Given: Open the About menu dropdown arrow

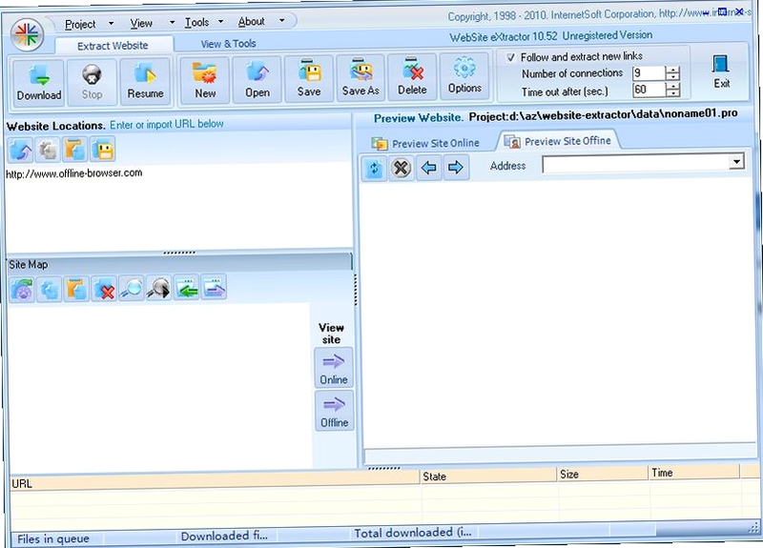Looking at the screenshot, I should click(x=281, y=20).
